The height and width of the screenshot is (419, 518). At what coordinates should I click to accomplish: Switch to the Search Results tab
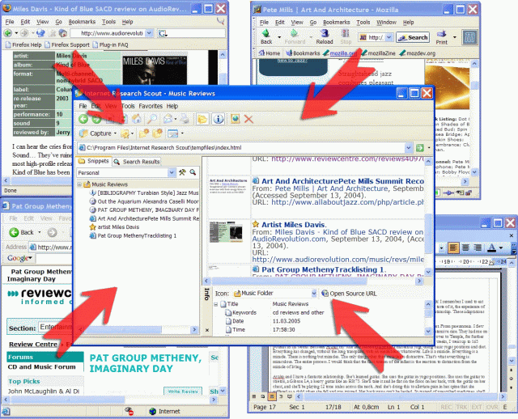[137, 162]
